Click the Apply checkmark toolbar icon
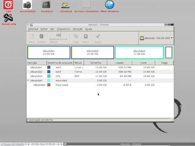The width and height of the screenshot is (195, 146). click(x=98, y=36)
